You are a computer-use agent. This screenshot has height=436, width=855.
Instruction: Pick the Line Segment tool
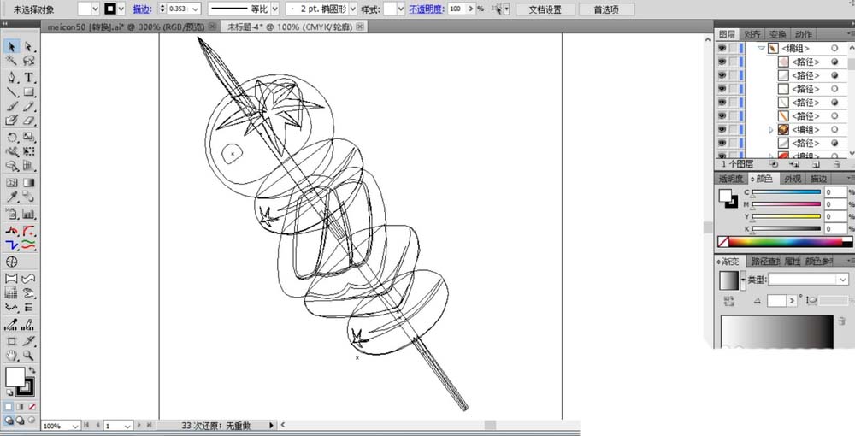(11, 92)
